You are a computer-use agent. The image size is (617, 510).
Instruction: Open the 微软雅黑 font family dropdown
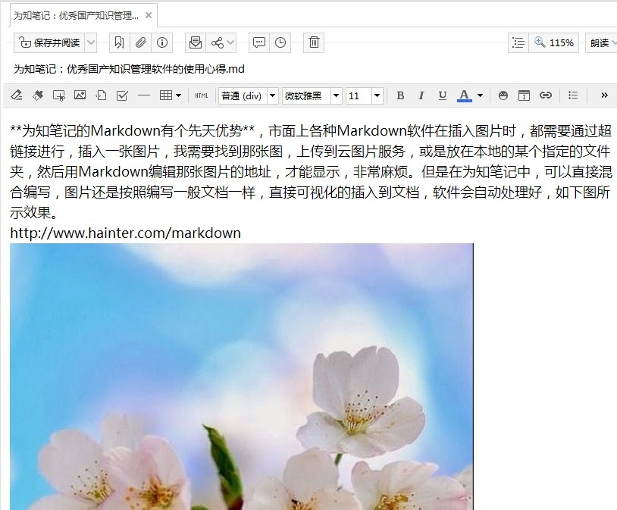point(336,95)
